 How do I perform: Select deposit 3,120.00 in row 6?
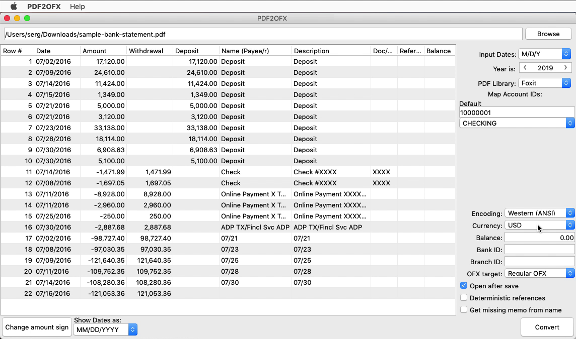tap(196, 117)
